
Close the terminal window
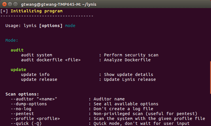click(4, 4)
